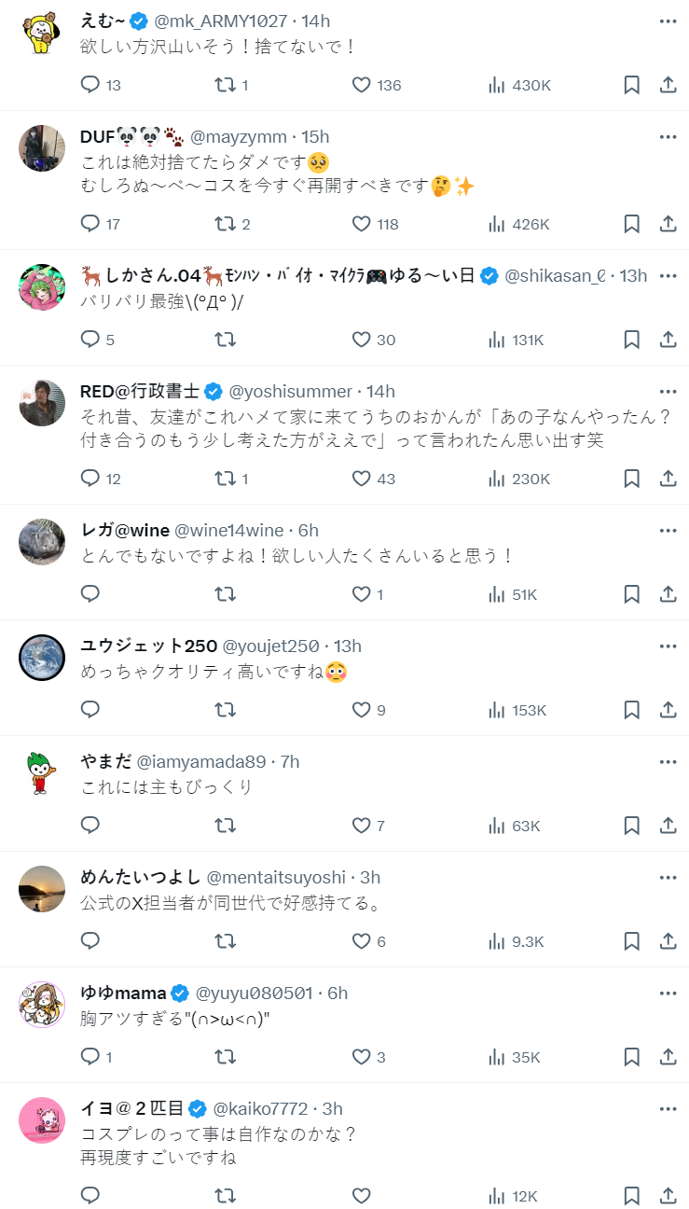Image resolution: width=689 pixels, height=1209 pixels.
Task: Like the バリバリ最強 tweet
Action: (x=362, y=340)
